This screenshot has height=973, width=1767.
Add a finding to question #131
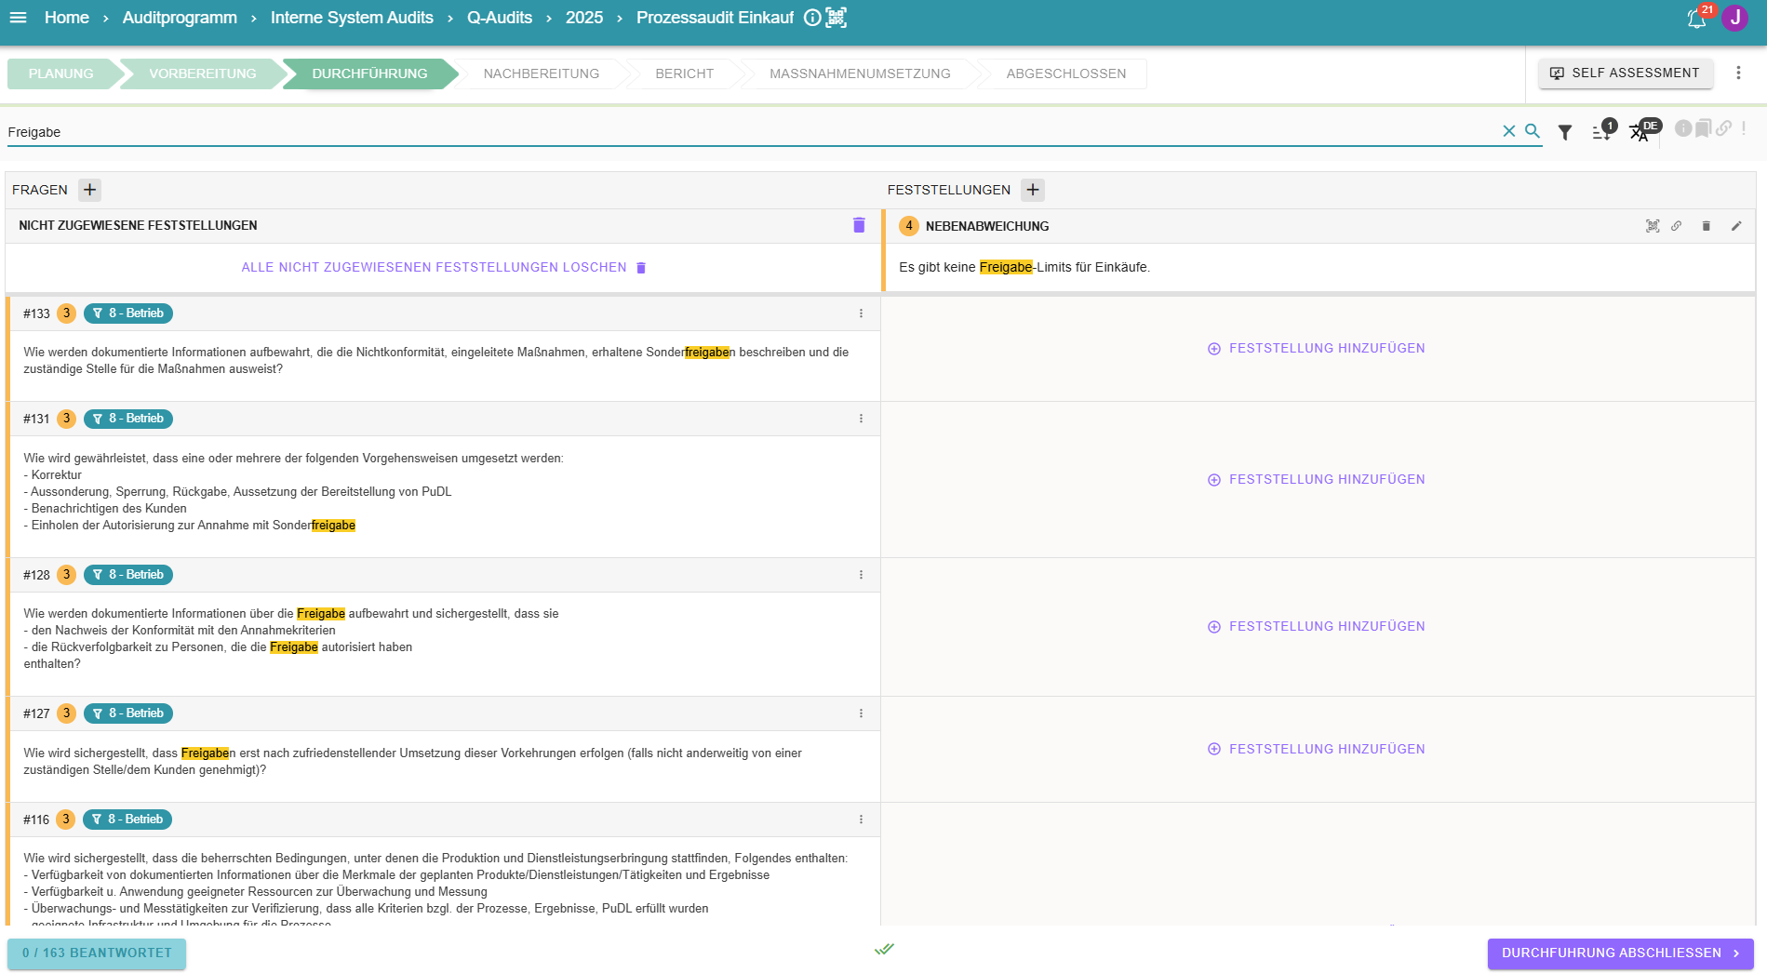pos(1317,480)
